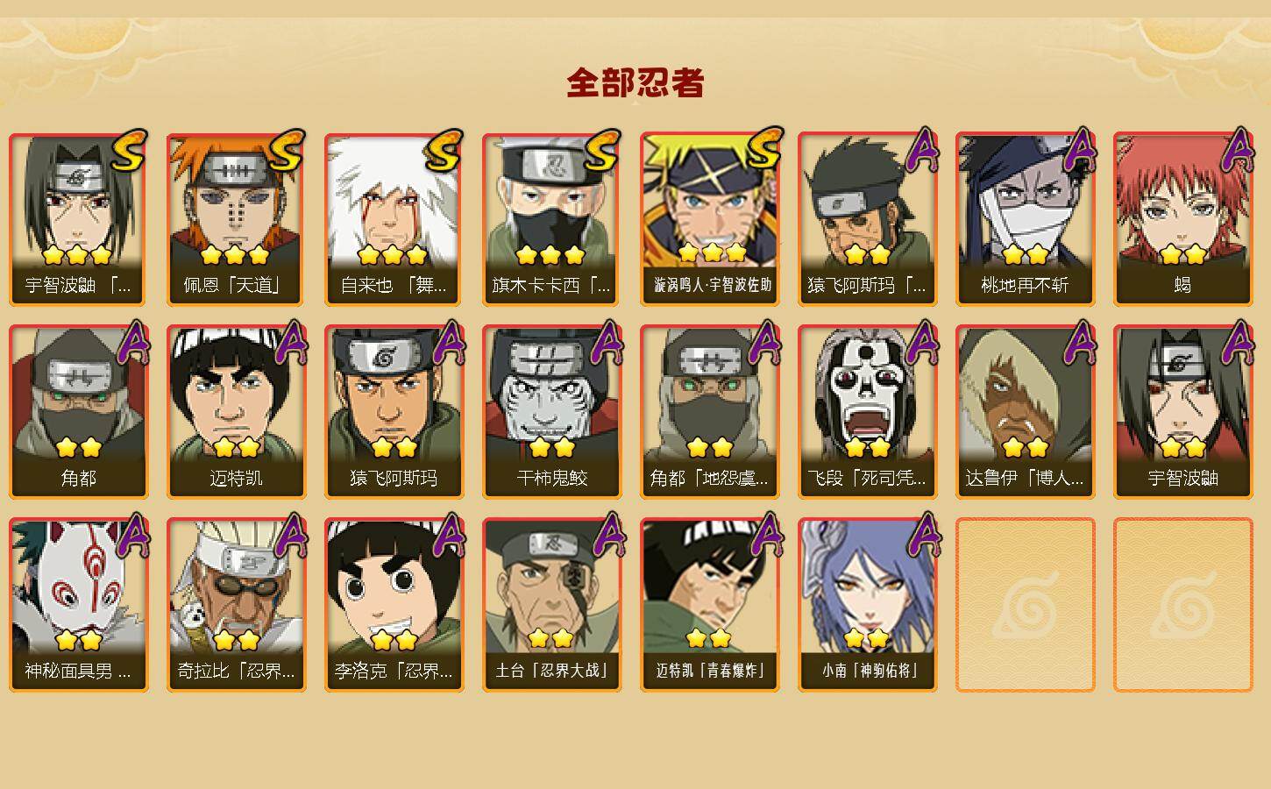Click A-rank badge on 蝎 card
This screenshot has width=1271, height=789.
pos(1237,150)
